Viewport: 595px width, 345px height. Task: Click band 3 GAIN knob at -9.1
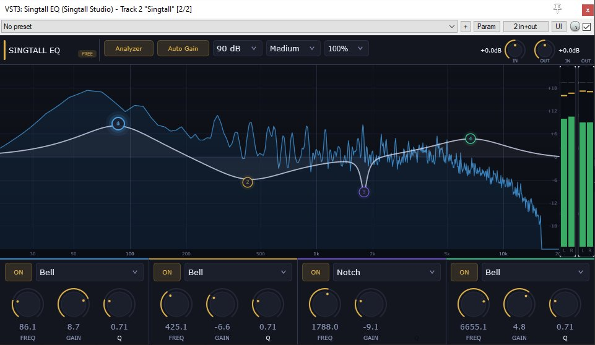coord(371,304)
